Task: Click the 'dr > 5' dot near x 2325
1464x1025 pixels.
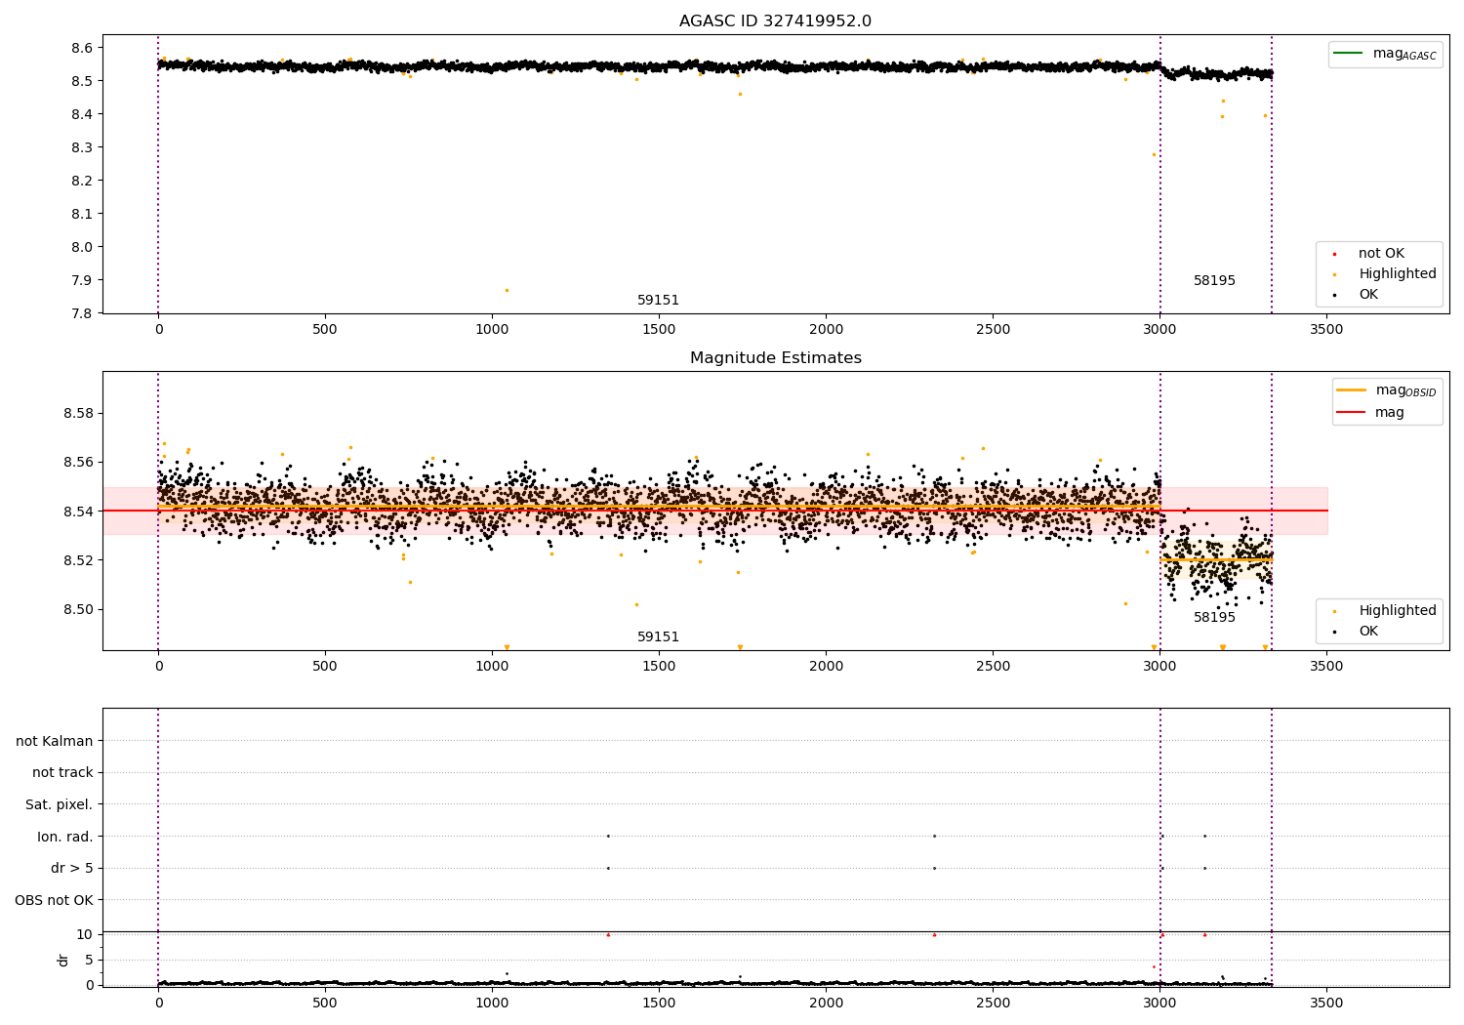Action: [x=934, y=868]
